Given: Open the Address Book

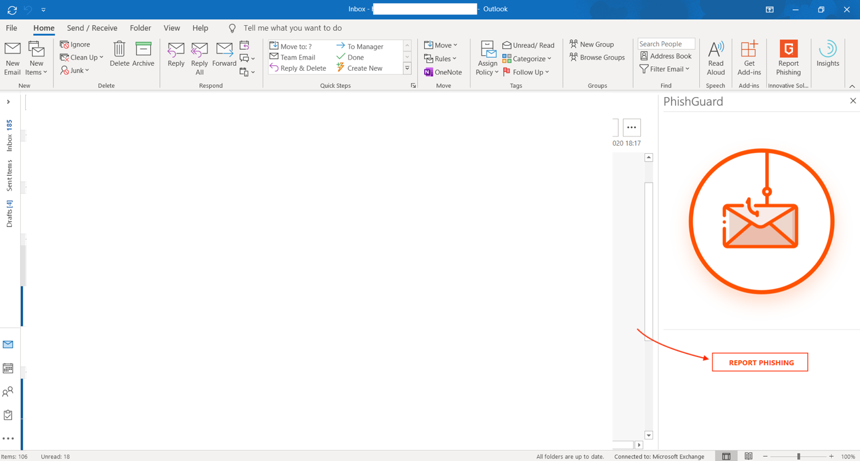Looking at the screenshot, I should 665,56.
